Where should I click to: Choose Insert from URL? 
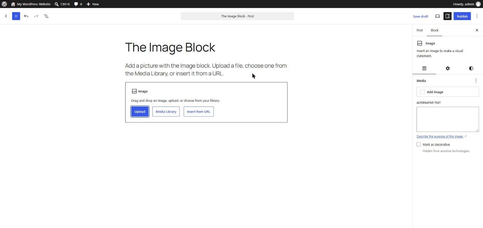pyautogui.click(x=198, y=112)
